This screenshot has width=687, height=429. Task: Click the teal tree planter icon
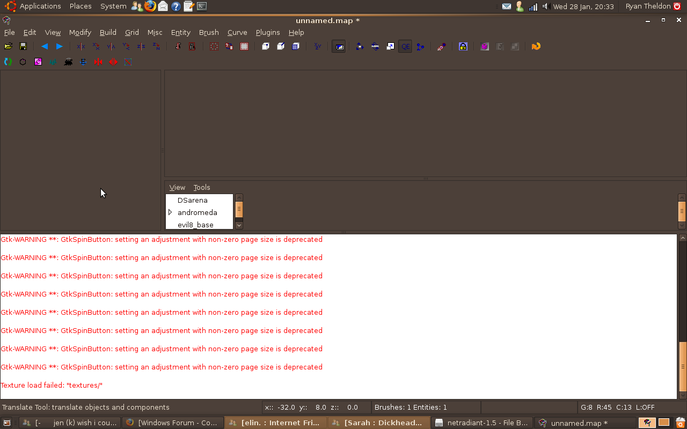click(x=53, y=62)
